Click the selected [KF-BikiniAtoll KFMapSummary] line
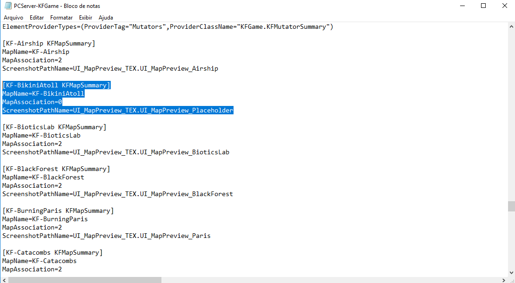Image resolution: width=515 pixels, height=283 pixels. click(x=56, y=85)
